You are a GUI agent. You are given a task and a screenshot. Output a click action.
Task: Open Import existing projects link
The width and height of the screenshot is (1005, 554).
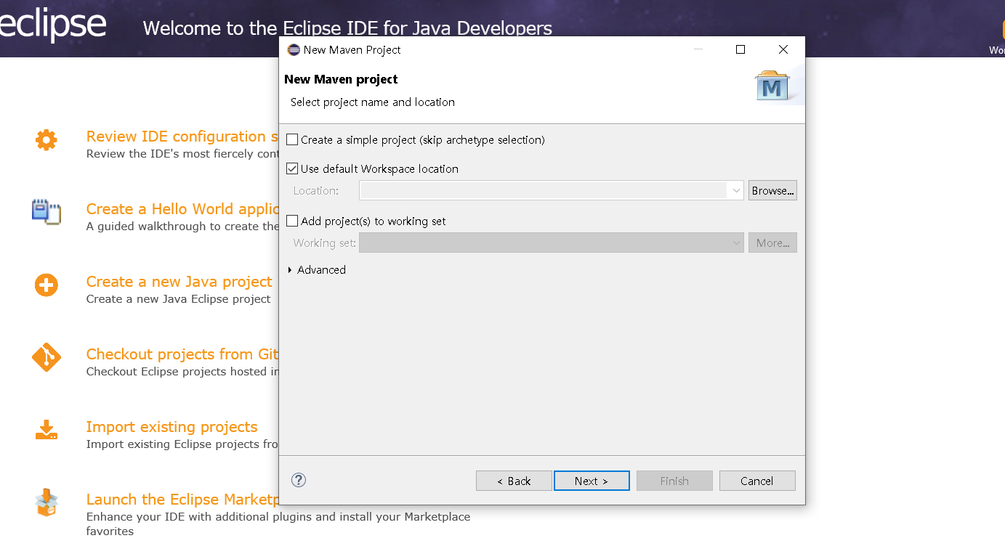(171, 427)
